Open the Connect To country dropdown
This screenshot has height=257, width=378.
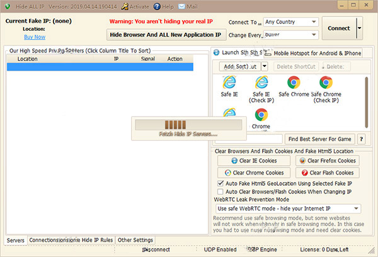tap(314, 23)
